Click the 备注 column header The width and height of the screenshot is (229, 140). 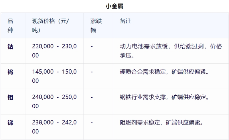pyautogui.click(x=126, y=21)
